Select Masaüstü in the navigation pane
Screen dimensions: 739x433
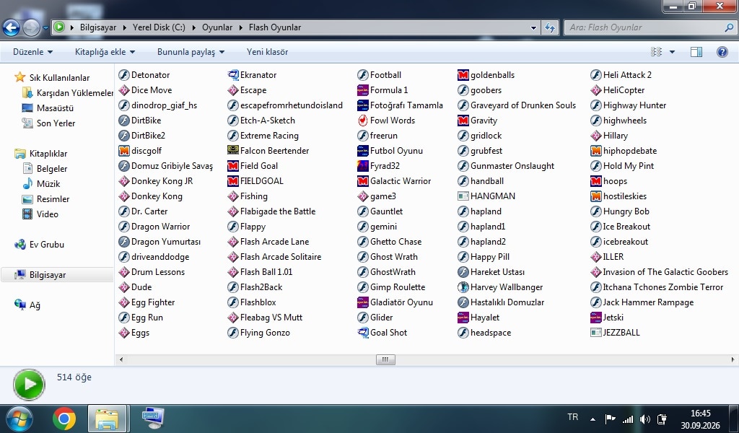55,108
